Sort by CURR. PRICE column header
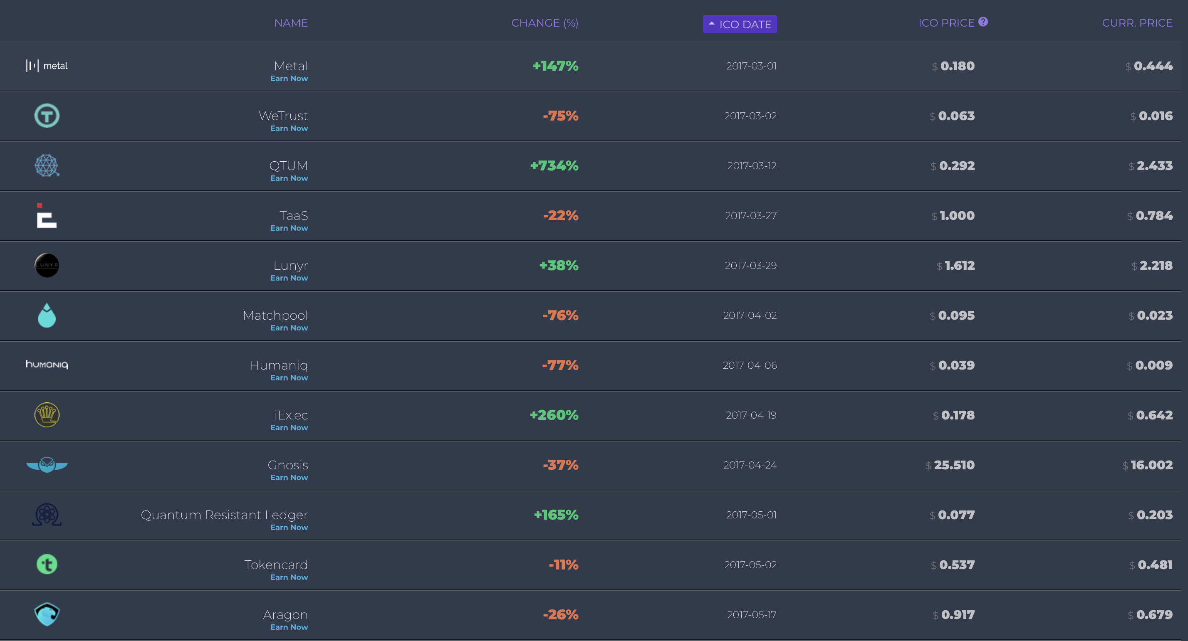Viewport: 1188px width, 641px height. [x=1137, y=23]
